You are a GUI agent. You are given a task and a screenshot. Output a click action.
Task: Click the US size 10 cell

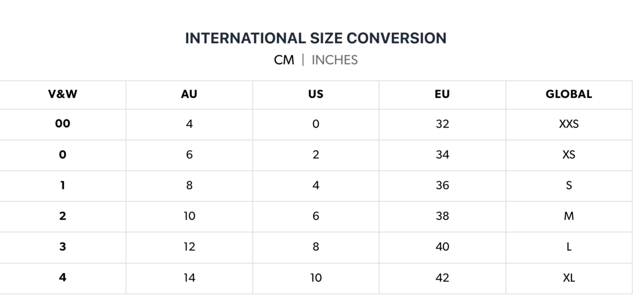click(x=316, y=278)
